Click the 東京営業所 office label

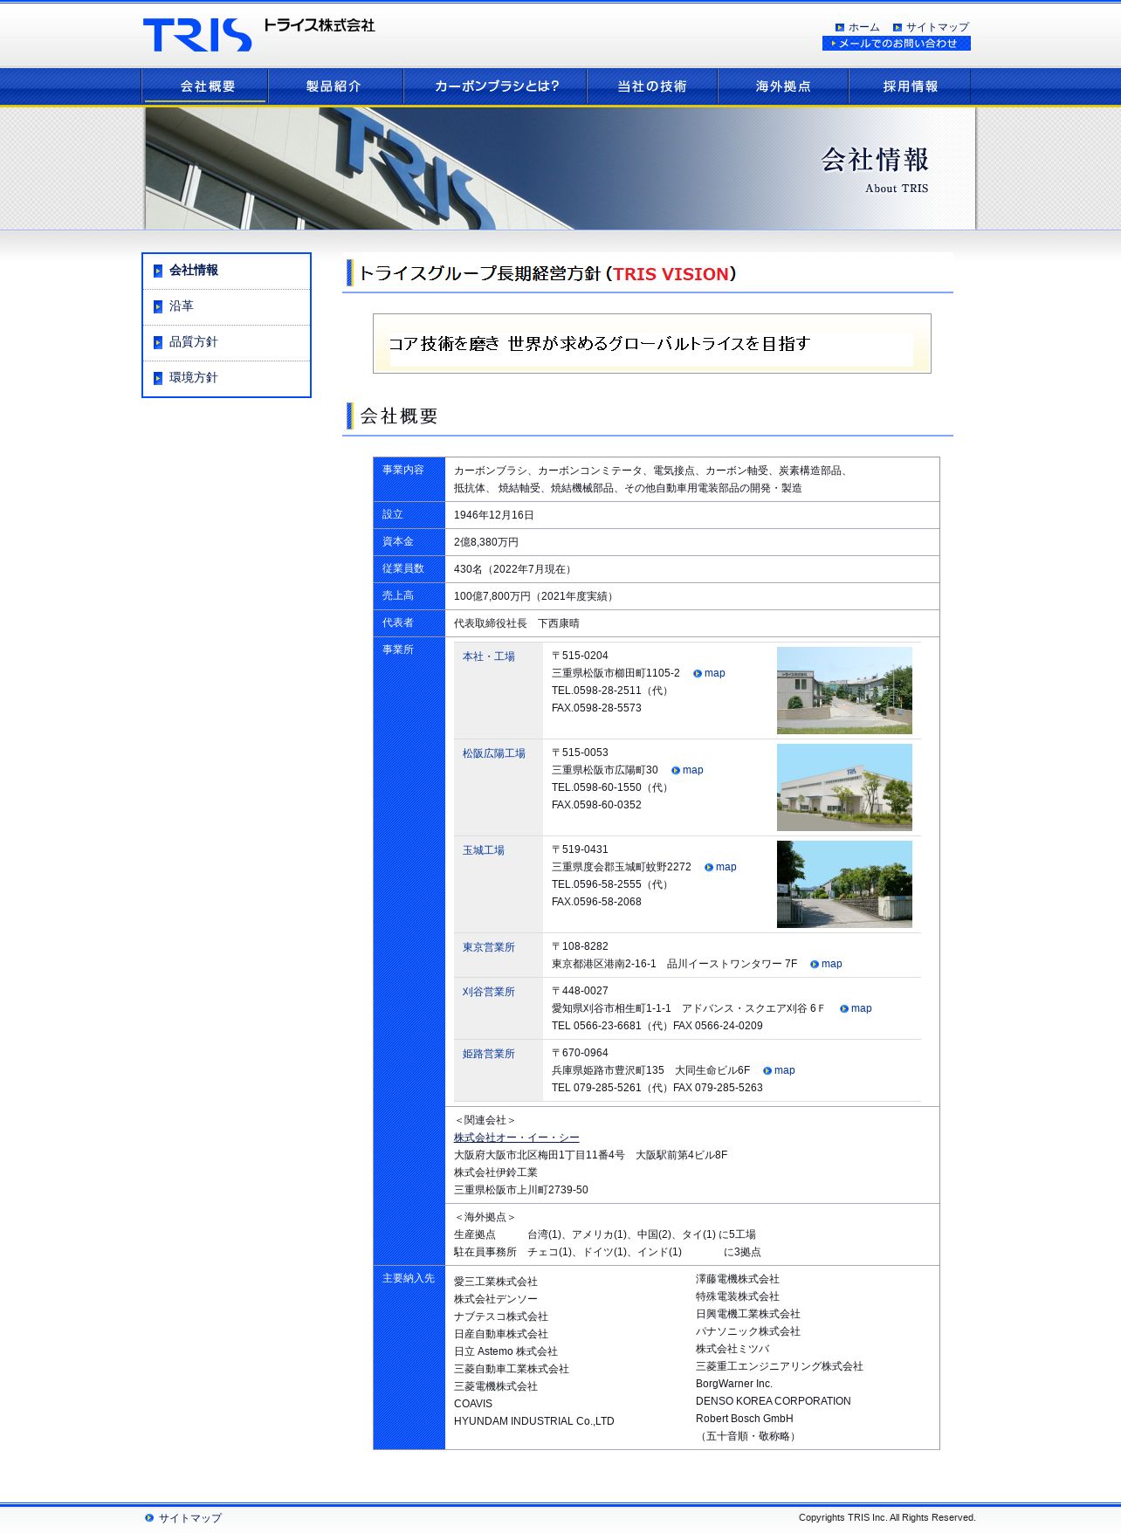tap(489, 948)
